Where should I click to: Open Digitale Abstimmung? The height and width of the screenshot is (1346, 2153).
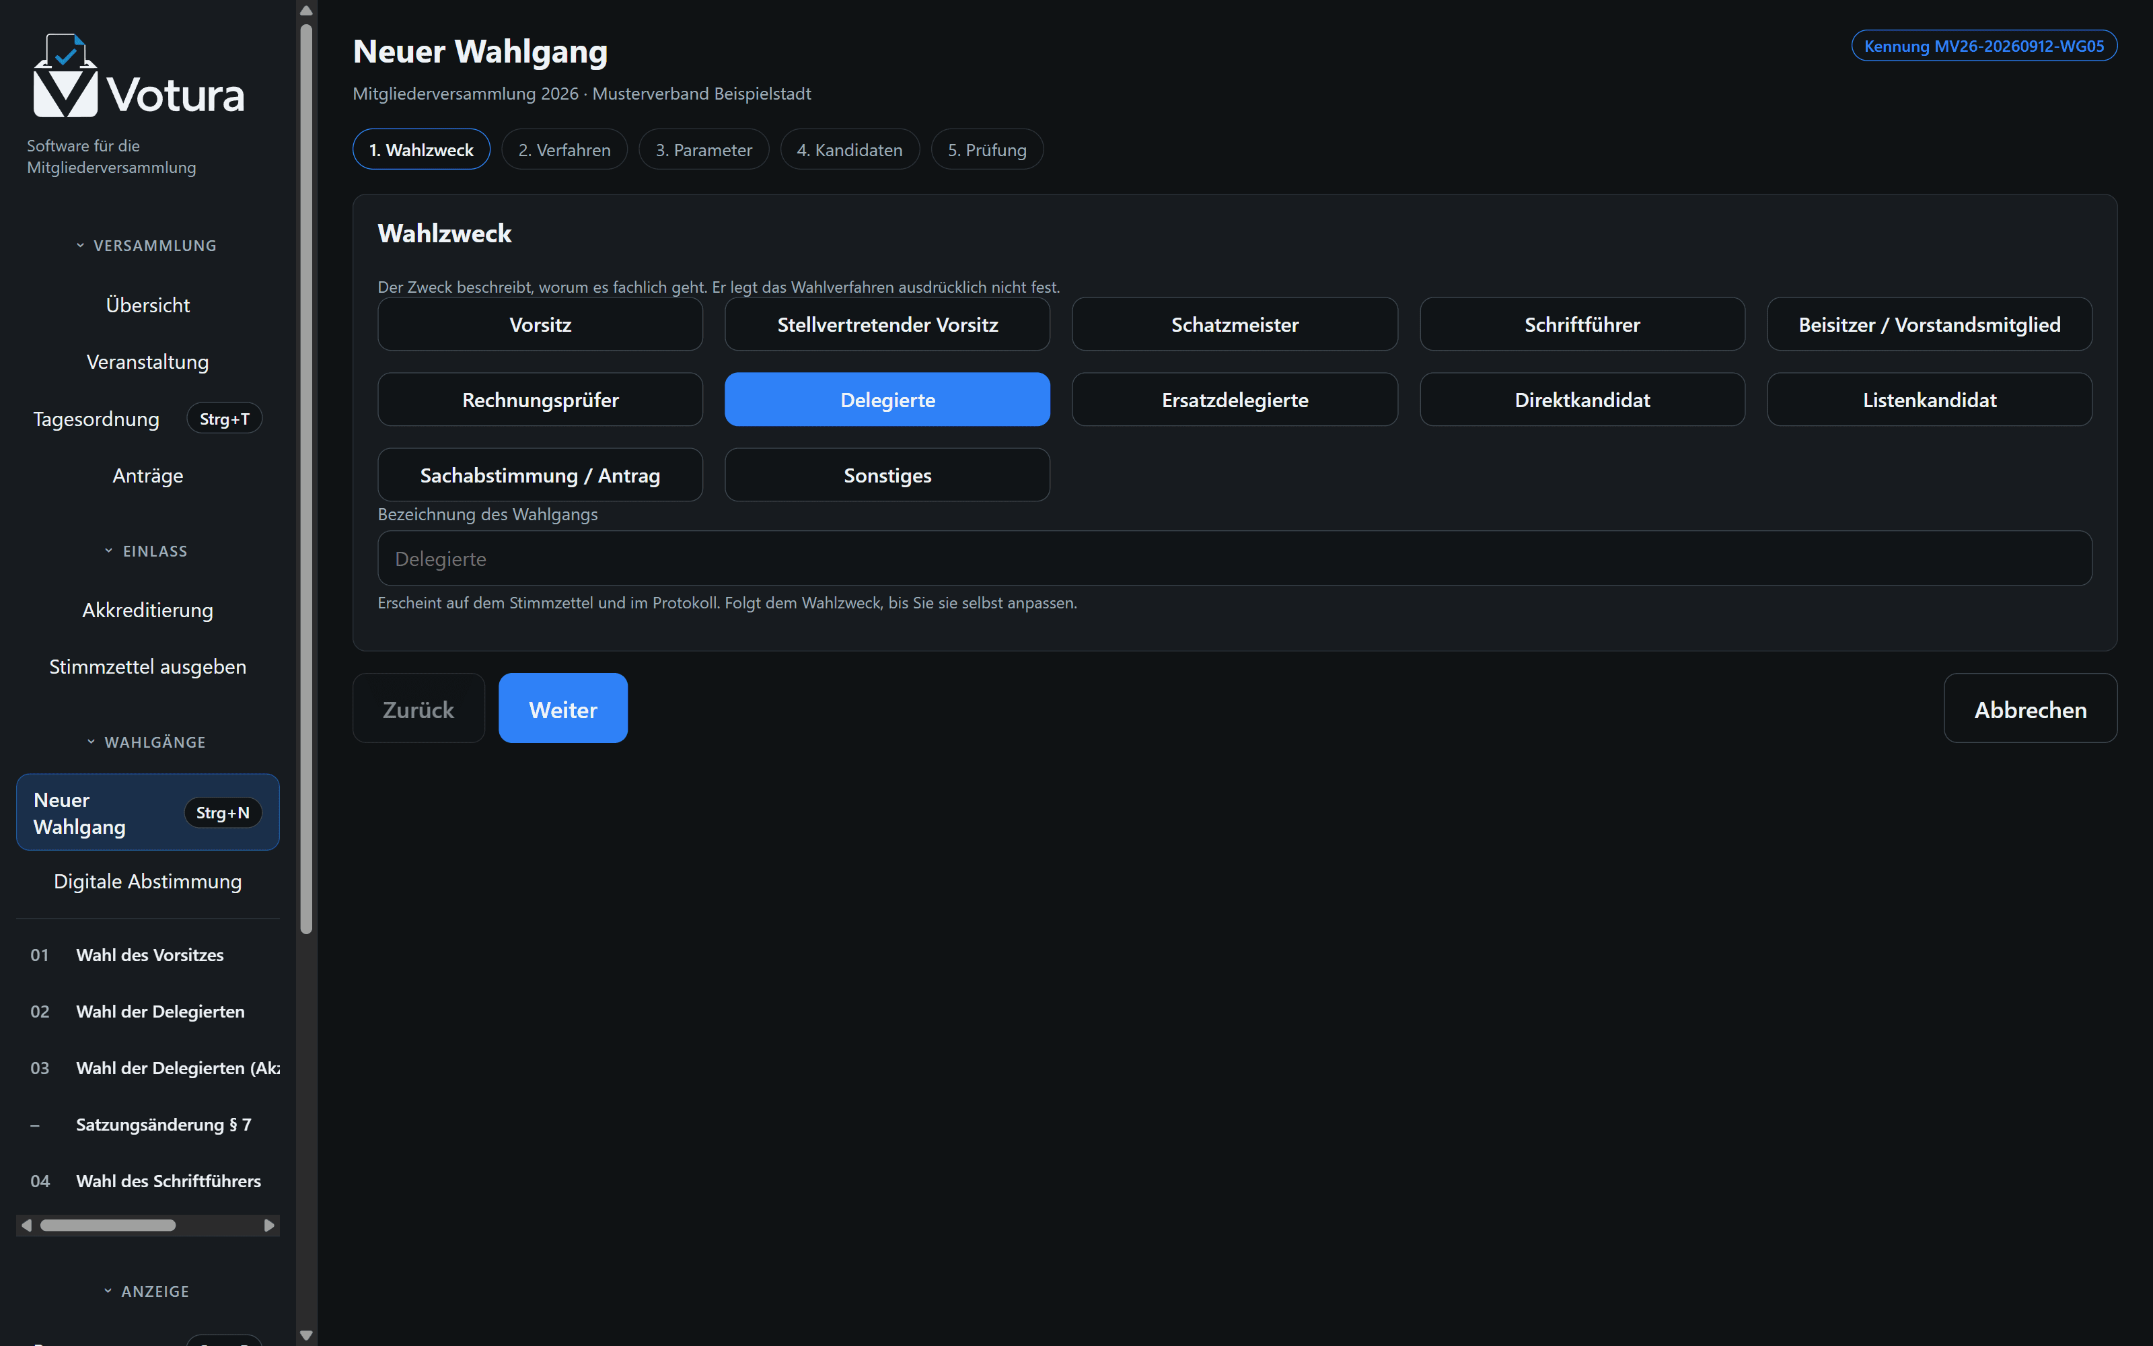[148, 882]
